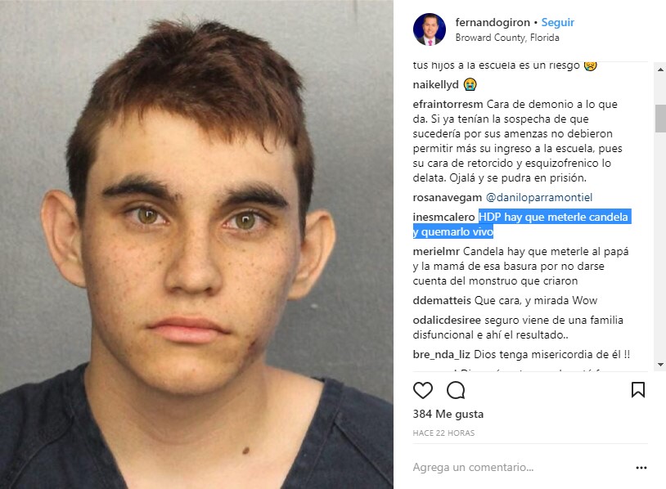This screenshot has height=489, width=666.
Task: Open fernandogiron profile avatar
Action: point(430,29)
